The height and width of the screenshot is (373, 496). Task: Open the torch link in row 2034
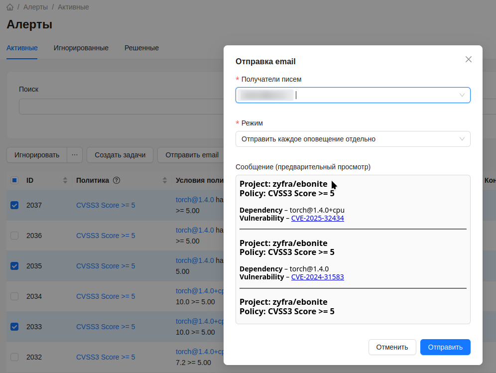(x=200, y=291)
